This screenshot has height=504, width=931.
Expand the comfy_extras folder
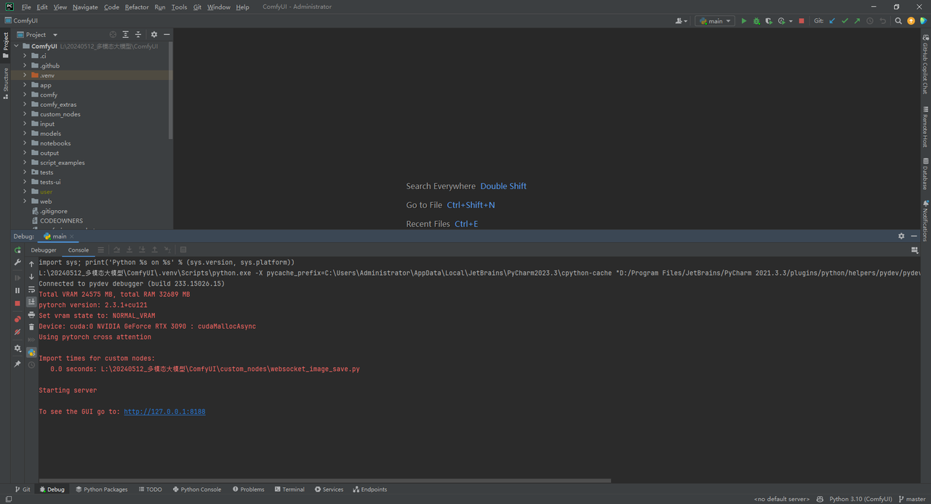click(x=25, y=104)
